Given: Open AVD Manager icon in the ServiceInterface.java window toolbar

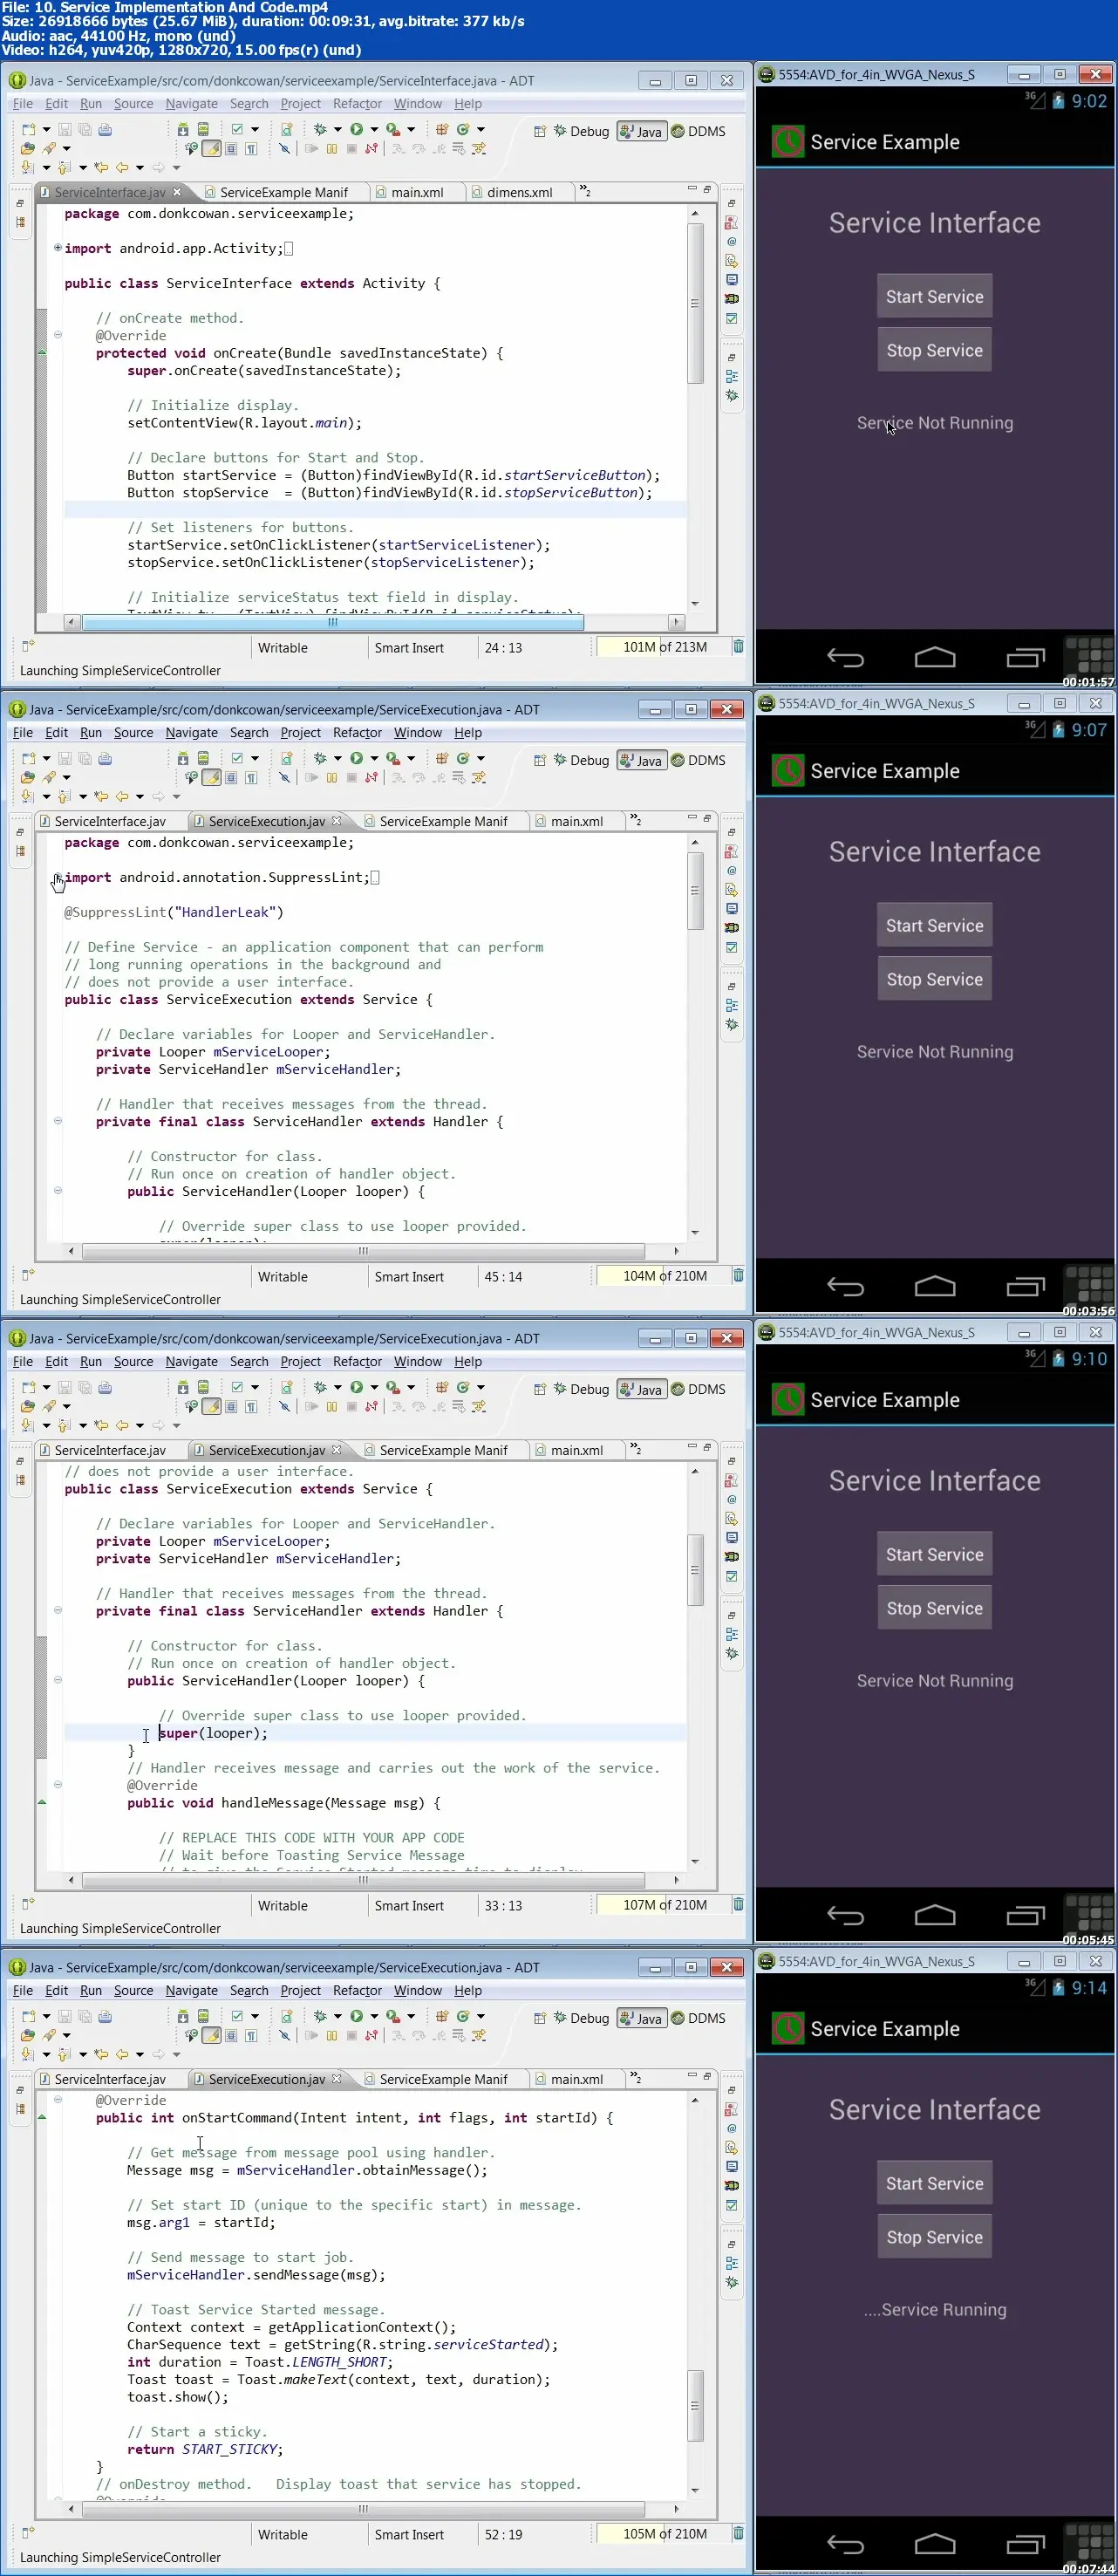Looking at the screenshot, I should (203, 129).
